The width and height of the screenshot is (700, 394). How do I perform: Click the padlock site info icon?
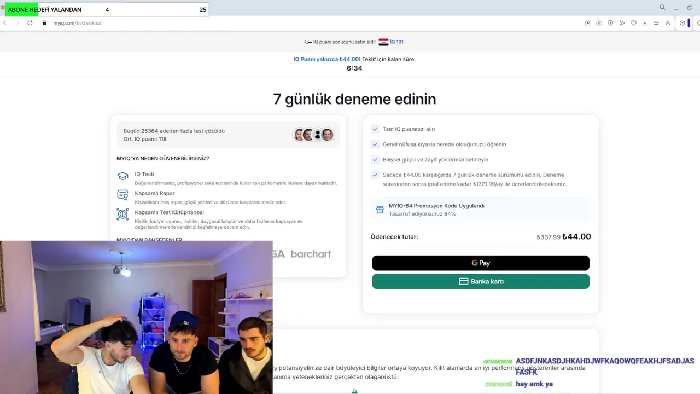pyautogui.click(x=45, y=23)
